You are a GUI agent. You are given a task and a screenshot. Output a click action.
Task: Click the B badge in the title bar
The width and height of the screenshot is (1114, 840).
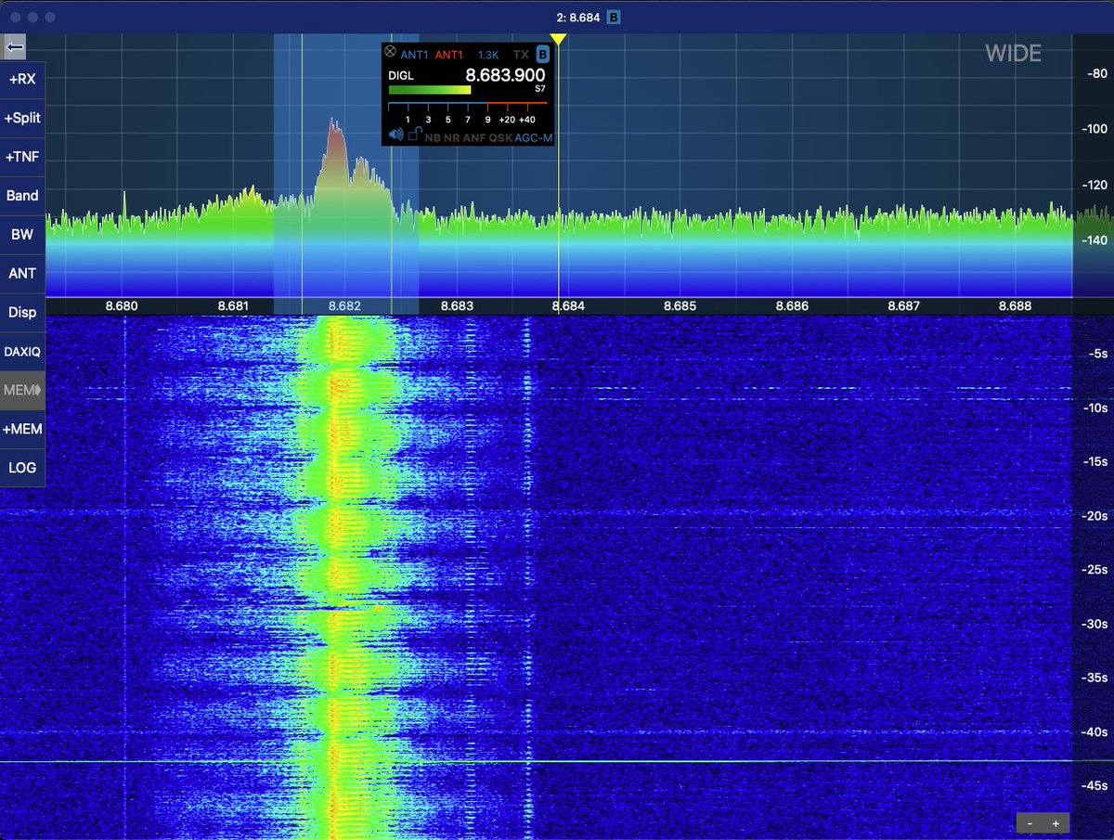click(614, 17)
